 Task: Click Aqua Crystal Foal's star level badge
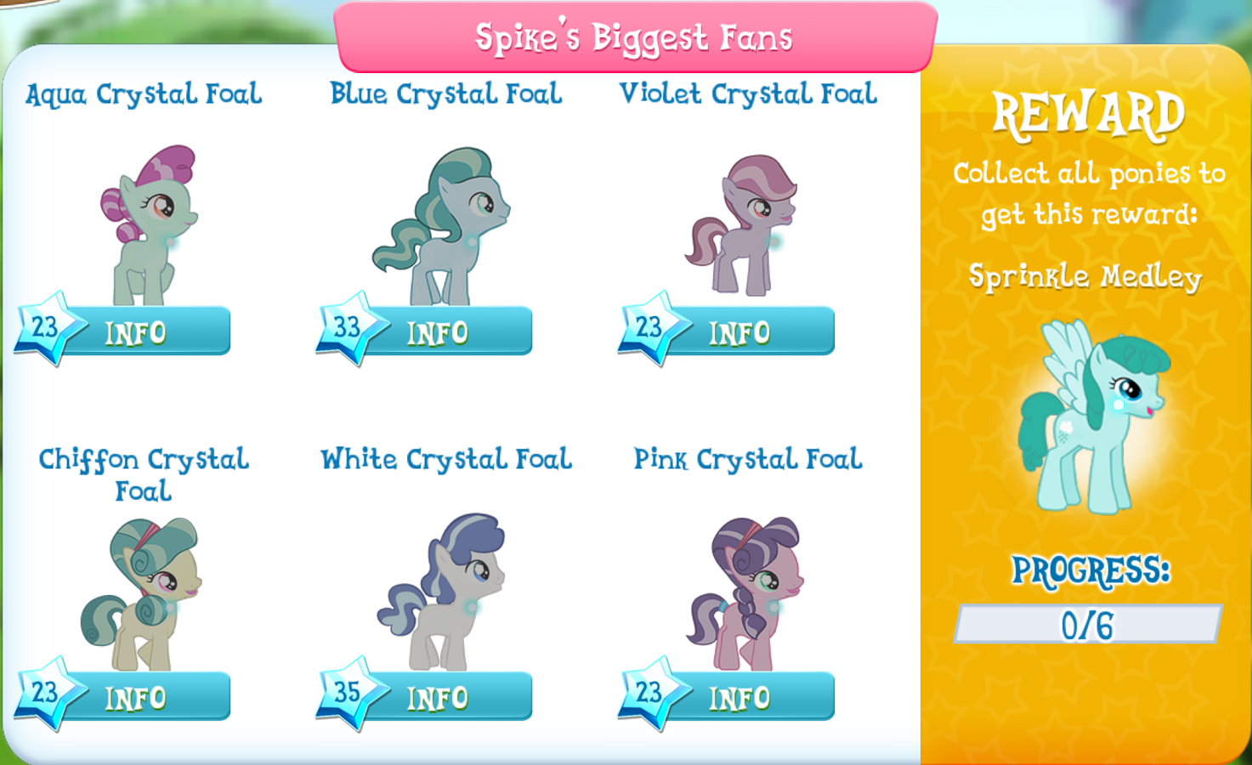tap(45, 327)
